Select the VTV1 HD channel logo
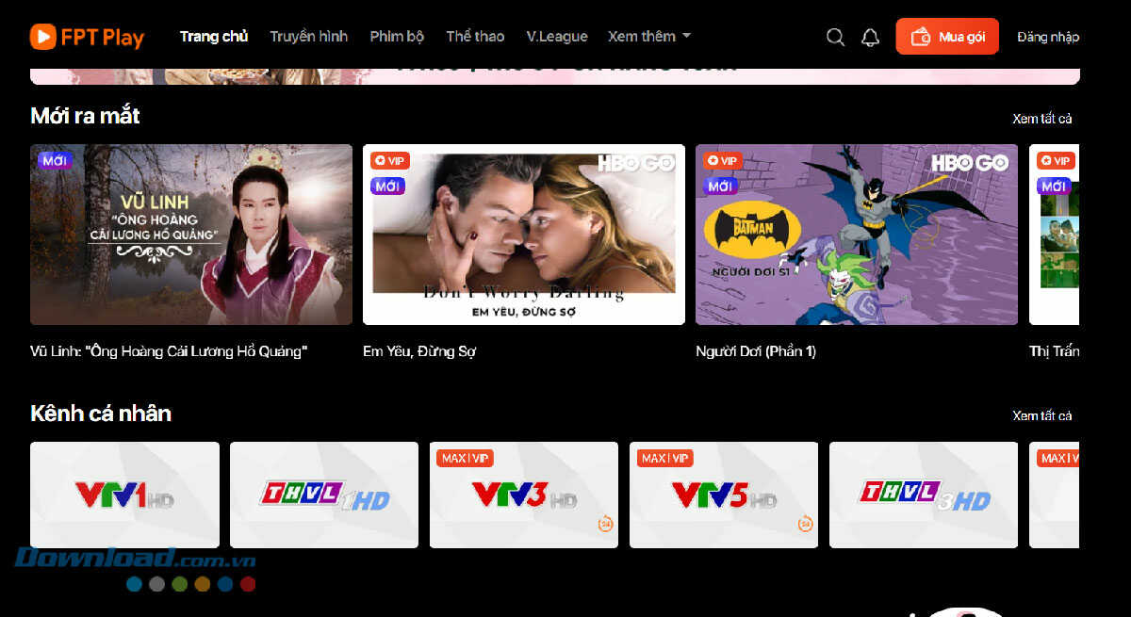The height and width of the screenshot is (617, 1131). coord(123,495)
